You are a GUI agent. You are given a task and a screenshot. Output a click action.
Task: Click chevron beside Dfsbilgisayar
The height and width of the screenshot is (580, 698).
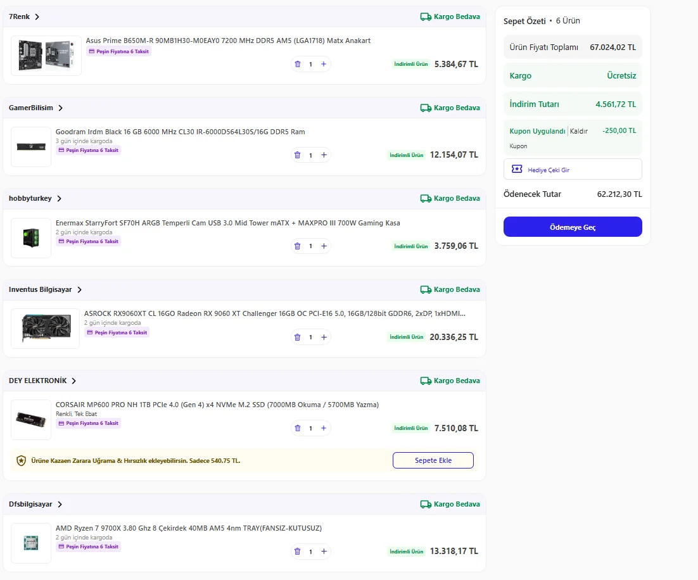click(x=60, y=504)
